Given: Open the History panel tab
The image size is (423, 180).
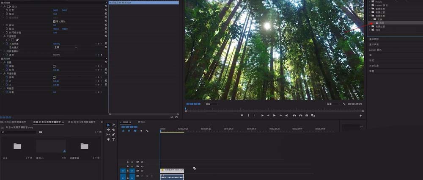Looking at the screenshot, I should coord(374,66).
